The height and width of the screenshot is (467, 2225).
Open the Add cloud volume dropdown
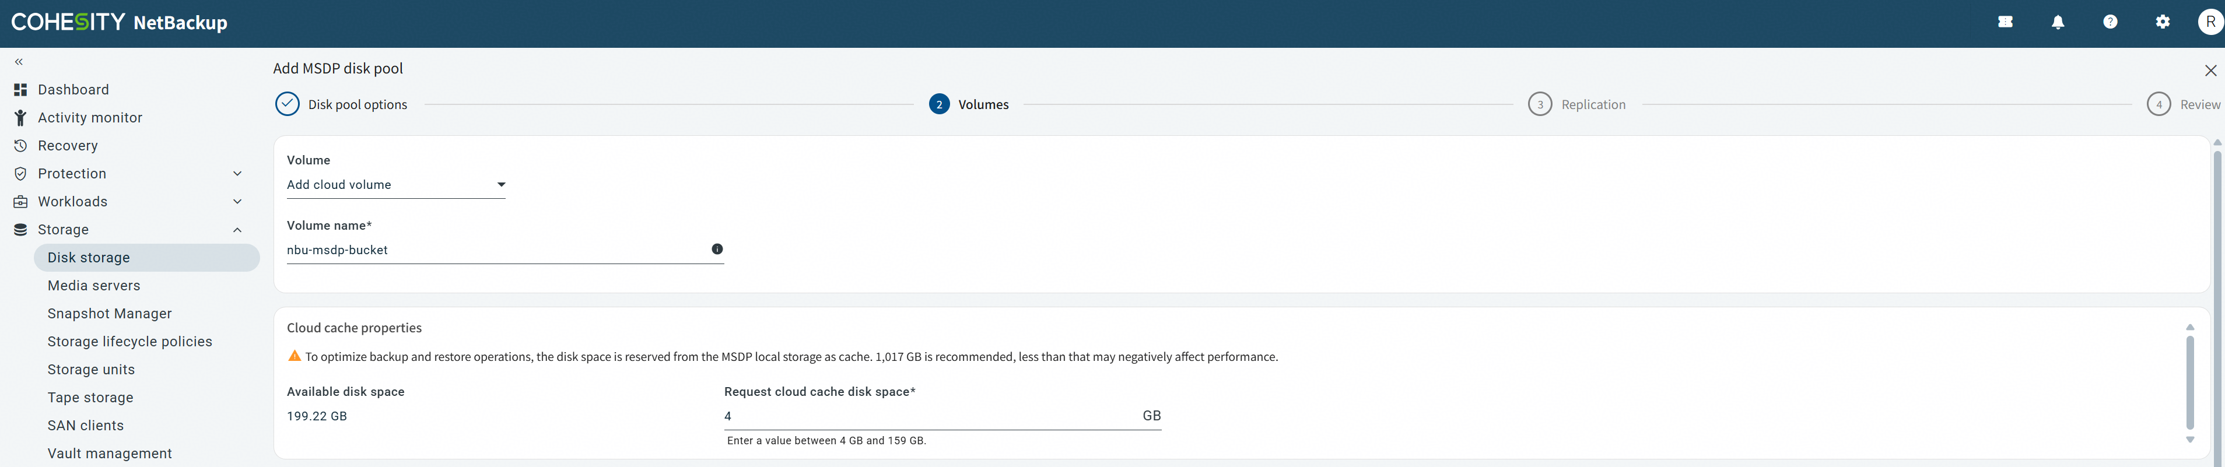395,185
